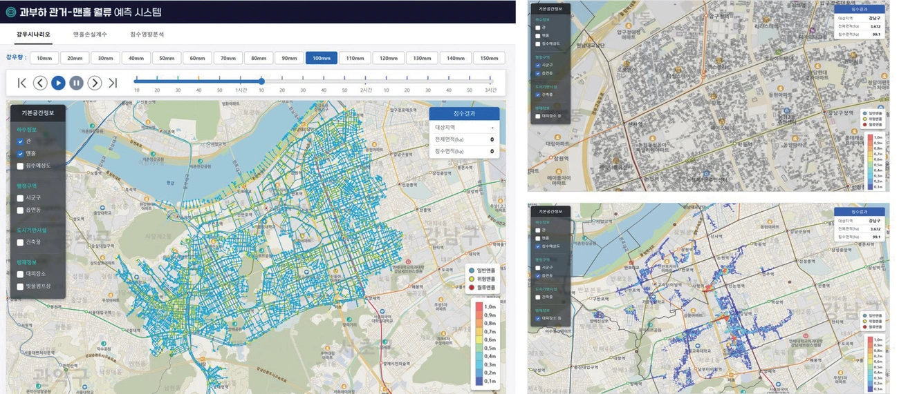The image size is (899, 394).
Task: Click the 3시간 mark on timeline
Action: (490, 90)
